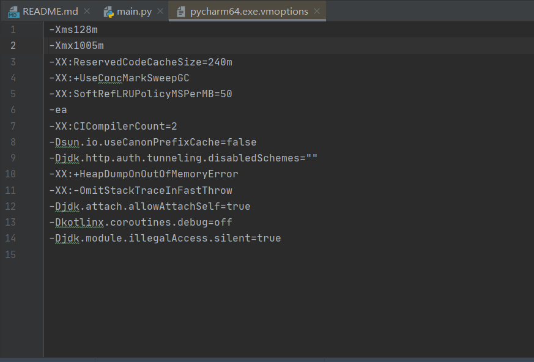Switch to the main.py tab
Viewport: 534px width, 362px height.
[133, 11]
